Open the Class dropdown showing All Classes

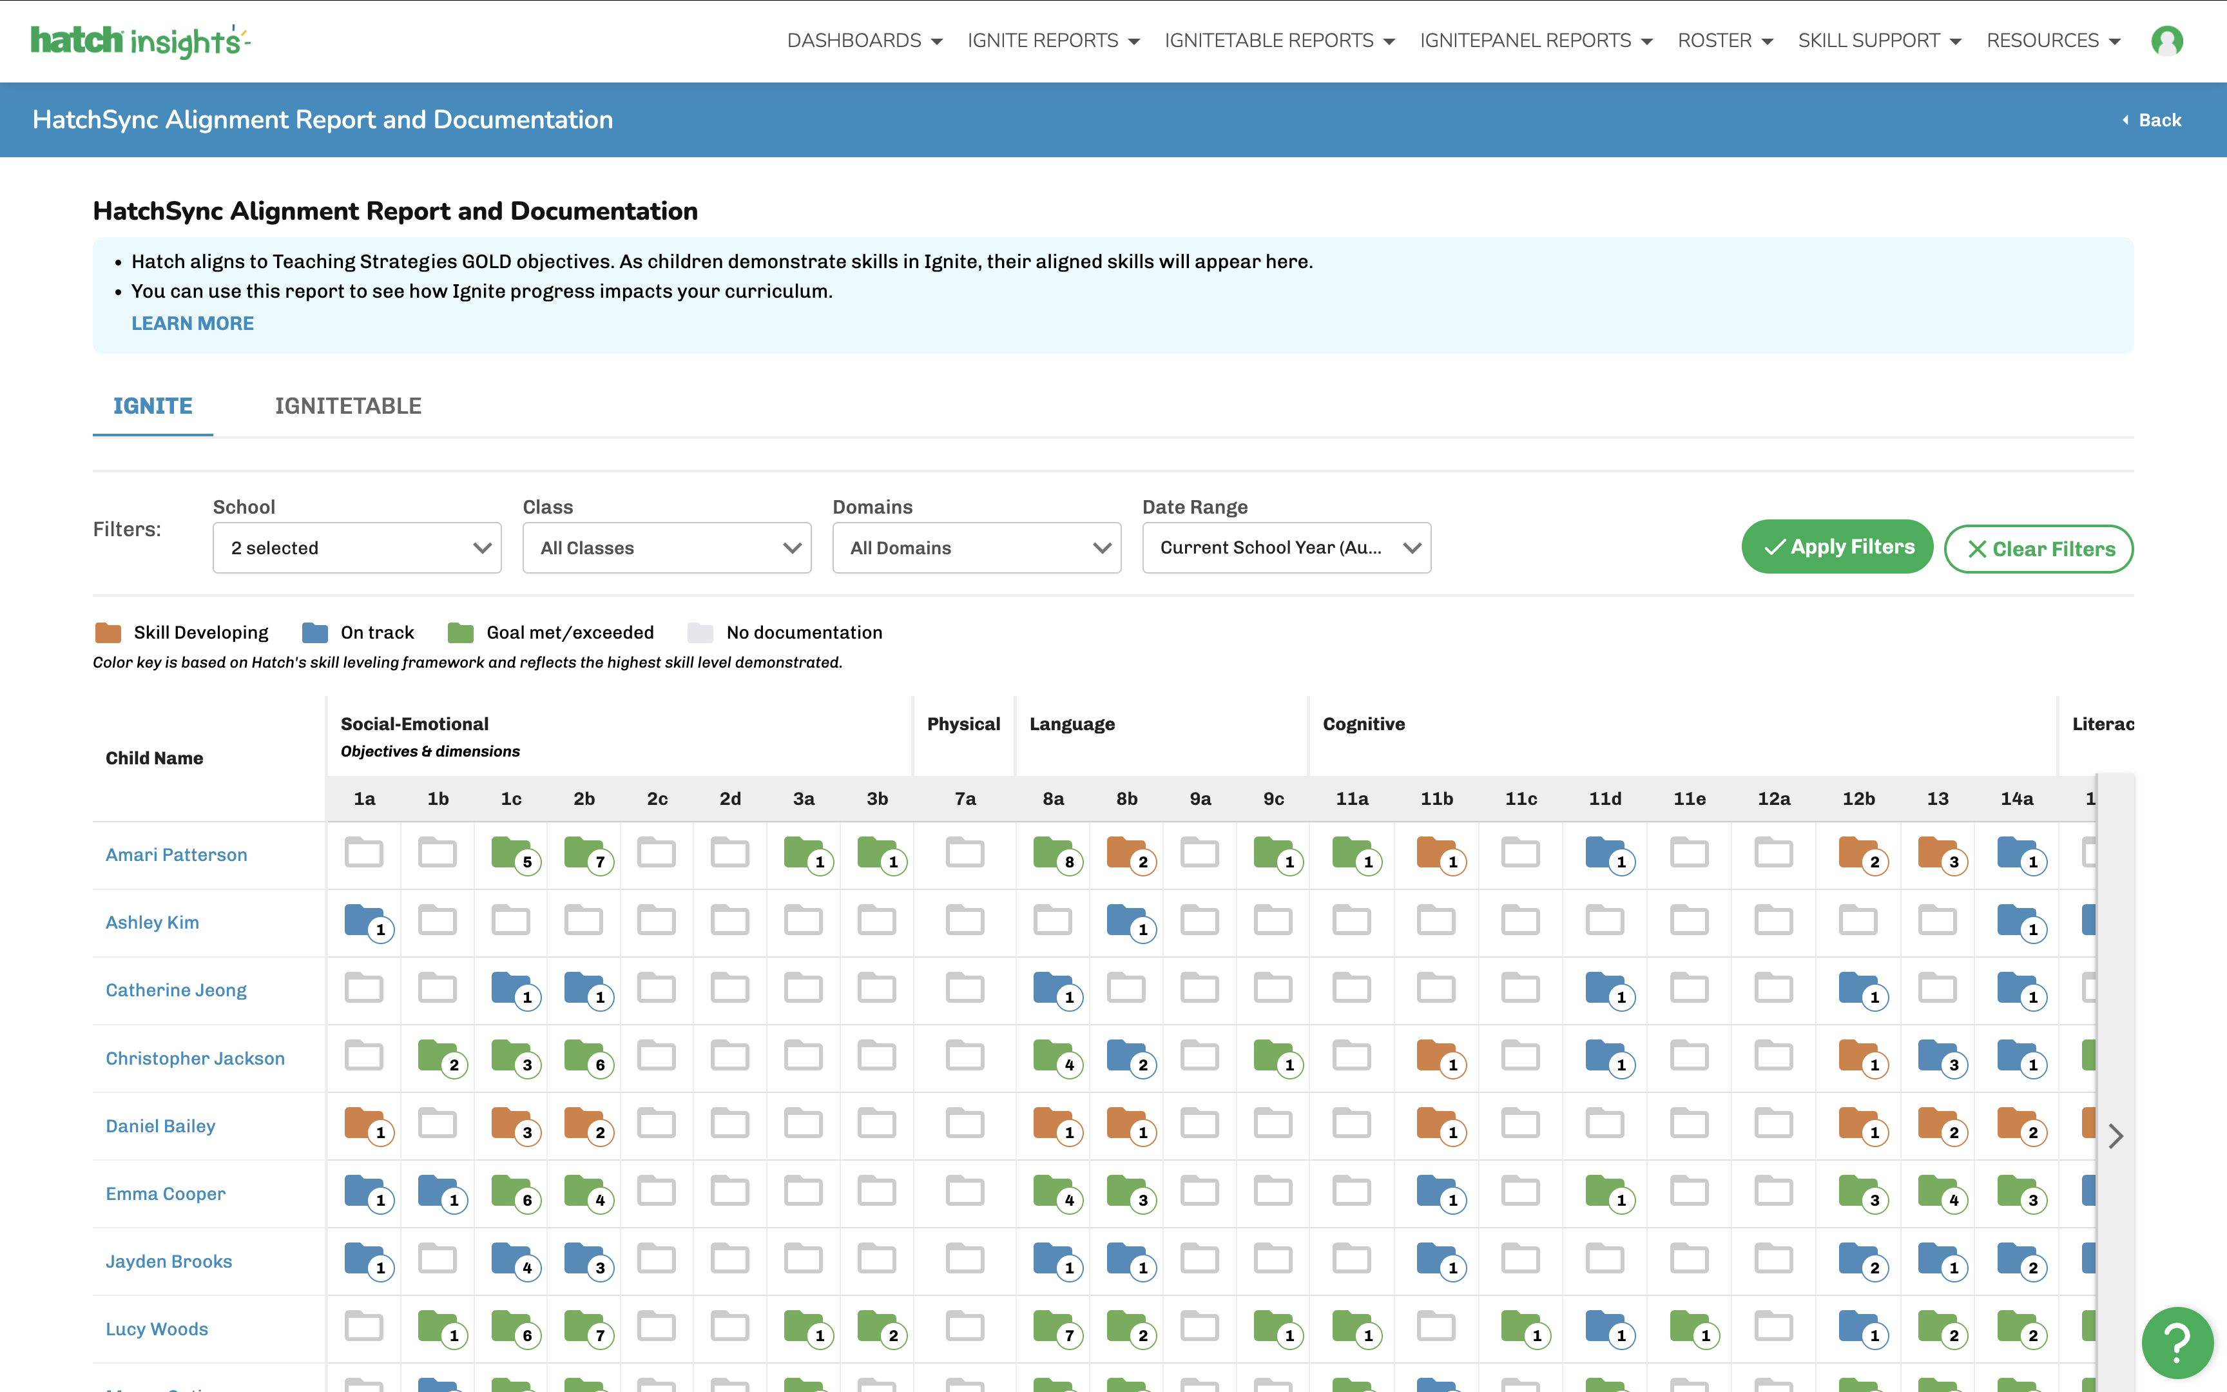pos(667,547)
